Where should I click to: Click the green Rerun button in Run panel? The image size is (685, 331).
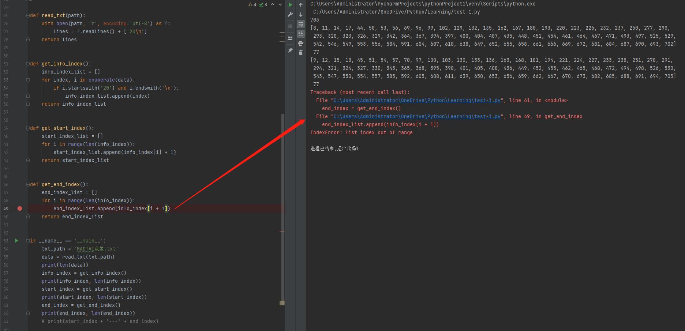(290, 5)
